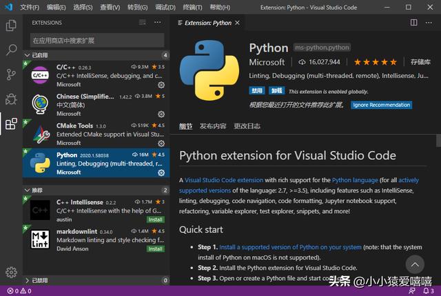Select the Extensions view icon
This screenshot has height=296, width=441.
pyautogui.click(x=11, y=124)
